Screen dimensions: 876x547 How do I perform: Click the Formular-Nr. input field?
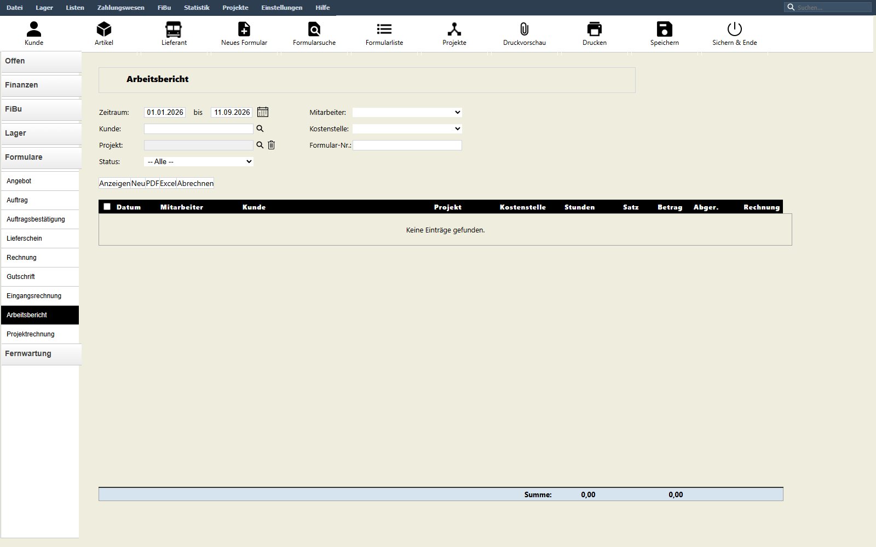pyautogui.click(x=407, y=145)
